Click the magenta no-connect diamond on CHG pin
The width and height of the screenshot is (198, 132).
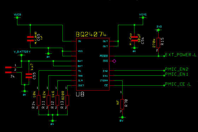pyautogui.click(x=114, y=61)
